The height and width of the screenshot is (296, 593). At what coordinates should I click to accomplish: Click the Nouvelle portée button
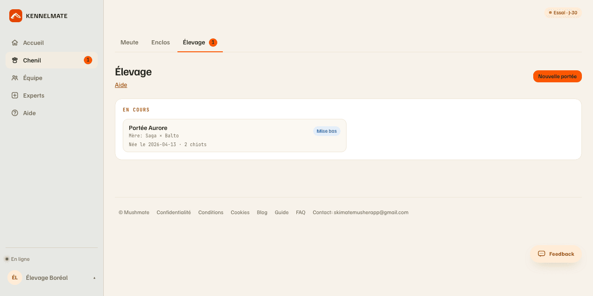click(557, 76)
